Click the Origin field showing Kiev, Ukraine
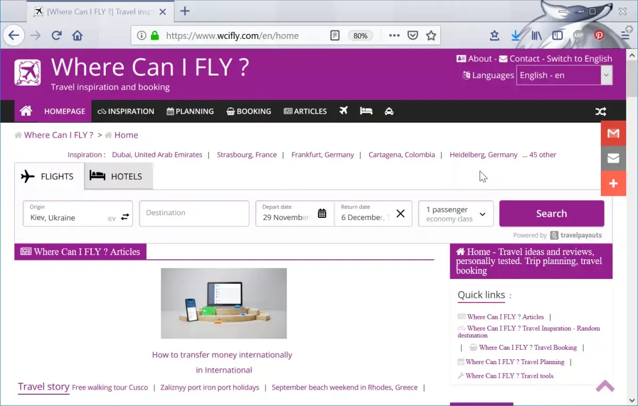The width and height of the screenshot is (638, 406). (x=78, y=213)
